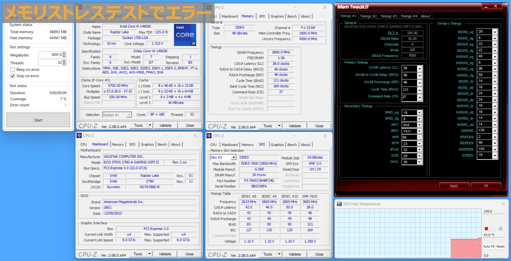511x261 pixels.
Task: Open the tWR value dropdown
Action: pos(419,137)
